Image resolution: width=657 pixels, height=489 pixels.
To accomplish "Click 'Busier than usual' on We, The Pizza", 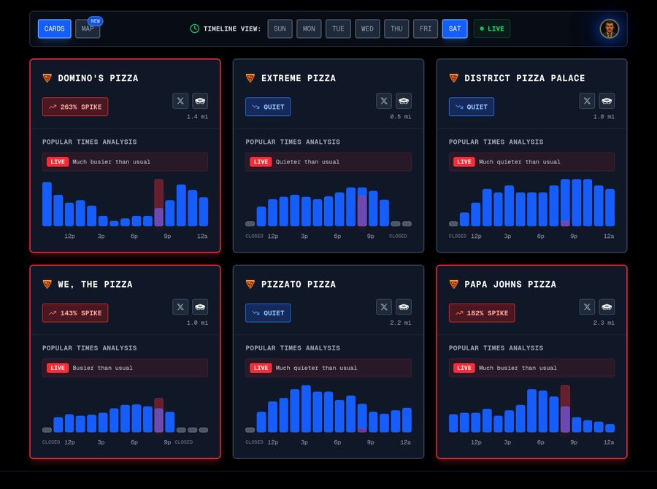I will [x=103, y=368].
